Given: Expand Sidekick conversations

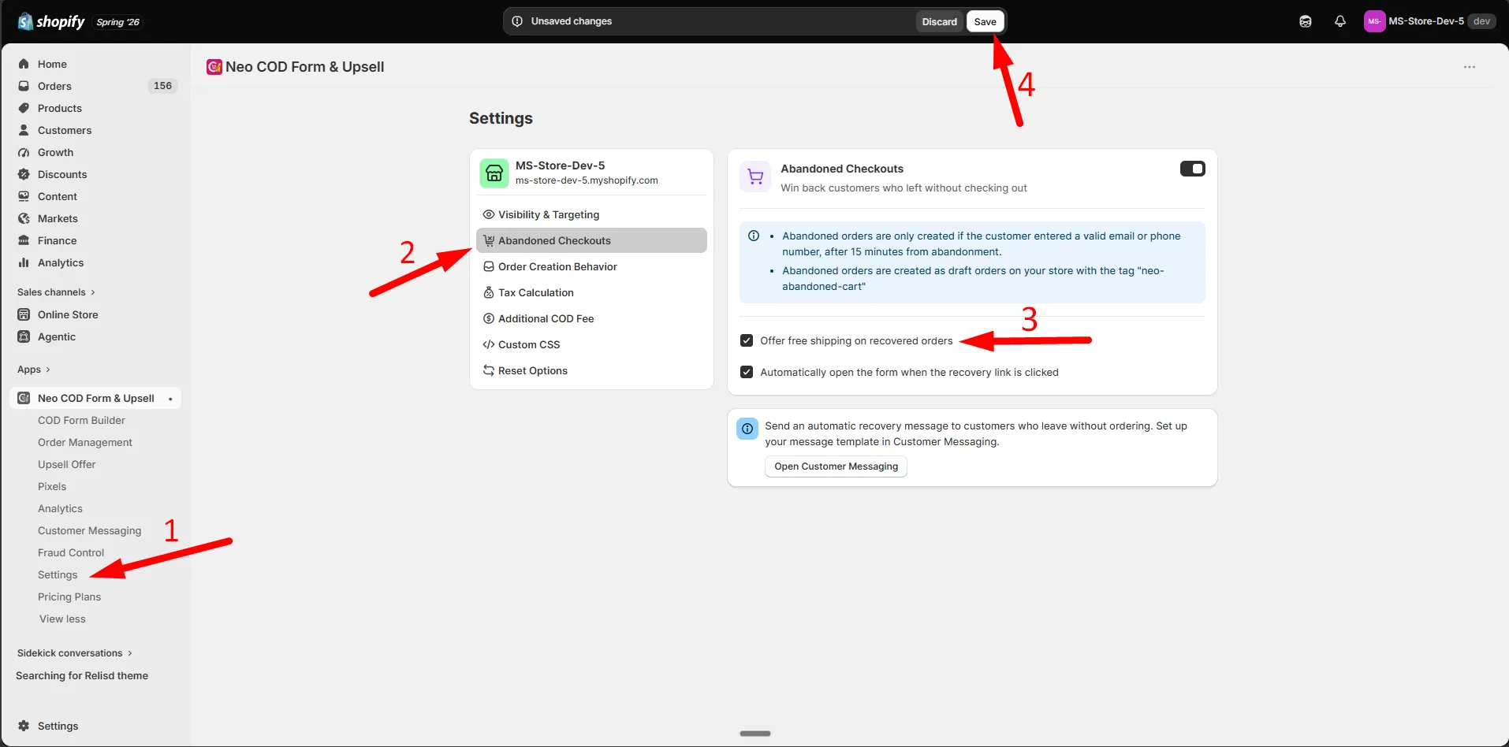Looking at the screenshot, I should tap(75, 653).
